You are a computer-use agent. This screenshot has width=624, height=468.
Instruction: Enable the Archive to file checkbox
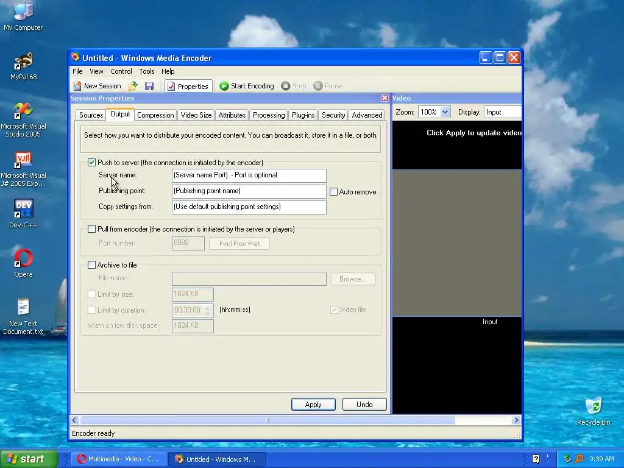tap(91, 264)
